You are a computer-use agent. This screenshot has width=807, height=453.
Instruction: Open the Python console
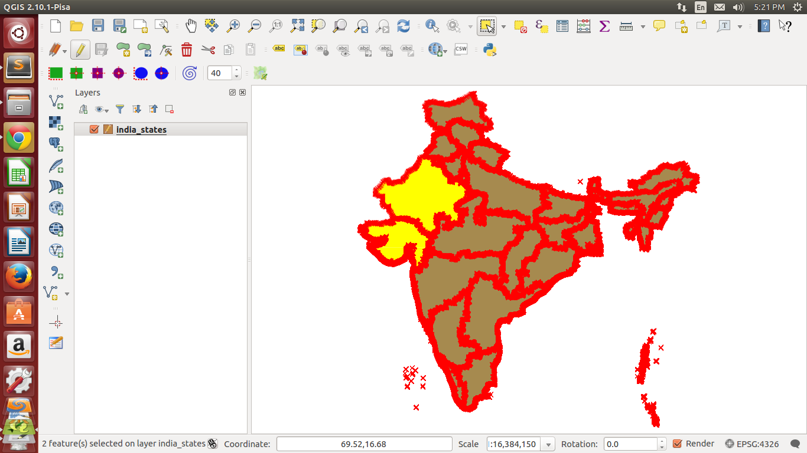(490, 50)
